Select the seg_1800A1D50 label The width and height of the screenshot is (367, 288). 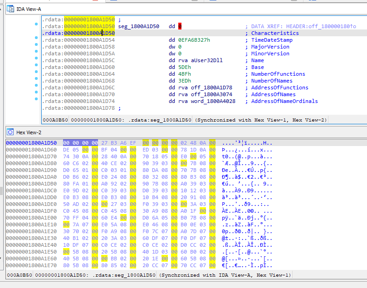click(138, 26)
